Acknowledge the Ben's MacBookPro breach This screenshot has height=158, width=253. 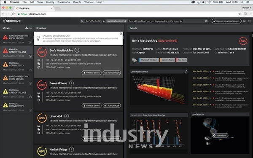[112, 73]
